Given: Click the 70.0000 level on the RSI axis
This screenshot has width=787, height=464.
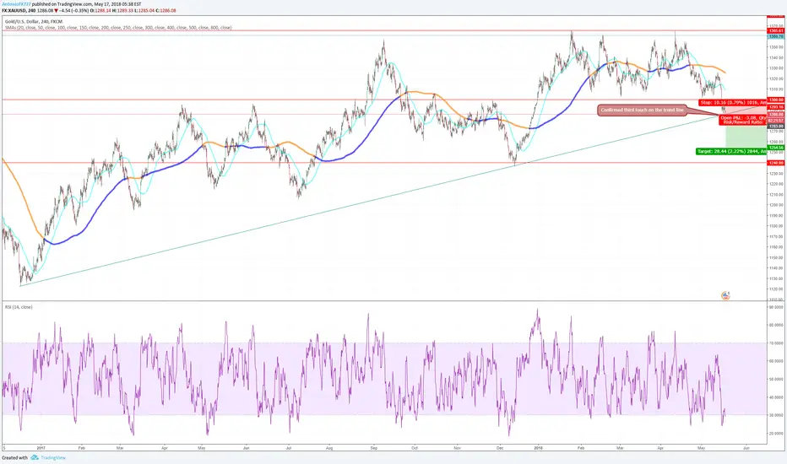Looking at the screenshot, I should pyautogui.click(x=776, y=343).
